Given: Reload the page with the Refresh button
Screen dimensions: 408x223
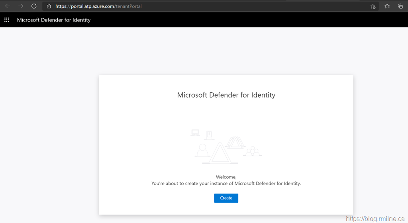Looking at the screenshot, I should [34, 6].
